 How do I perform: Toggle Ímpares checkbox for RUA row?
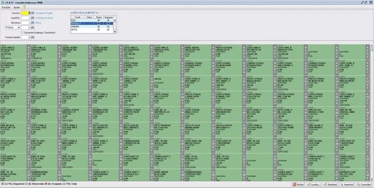[x=108, y=20]
